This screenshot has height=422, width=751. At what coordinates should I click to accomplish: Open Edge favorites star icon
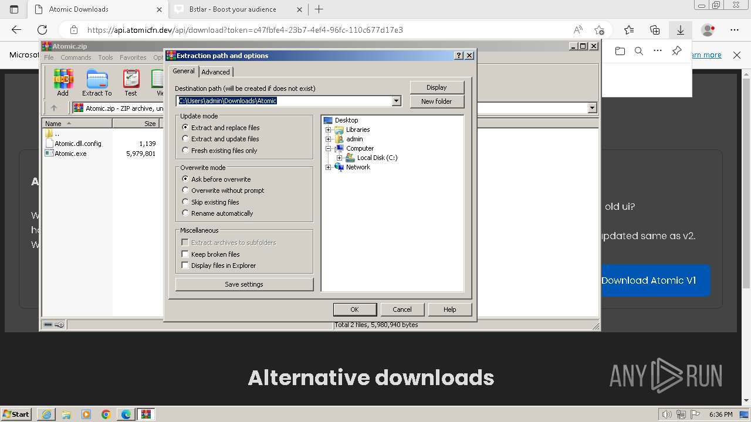(x=629, y=30)
